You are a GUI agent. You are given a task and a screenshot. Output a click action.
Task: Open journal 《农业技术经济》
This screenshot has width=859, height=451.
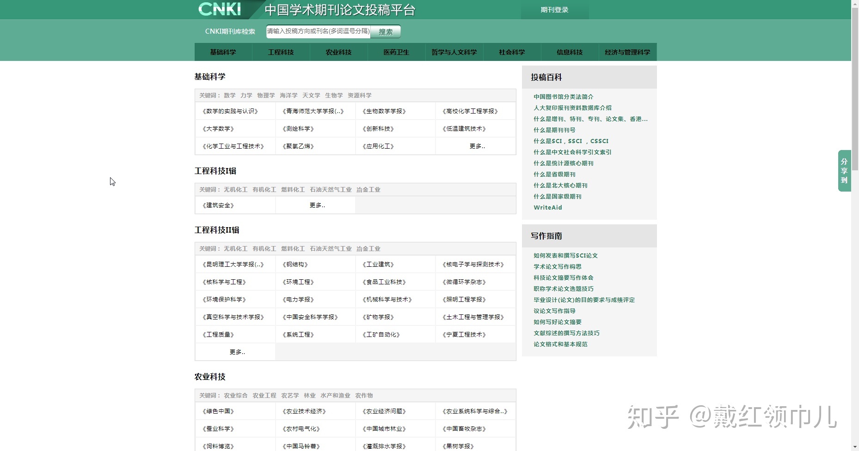tap(304, 411)
